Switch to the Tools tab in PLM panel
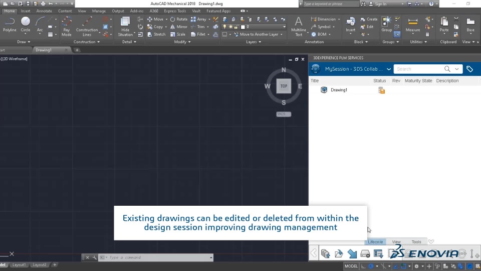 tap(416, 242)
